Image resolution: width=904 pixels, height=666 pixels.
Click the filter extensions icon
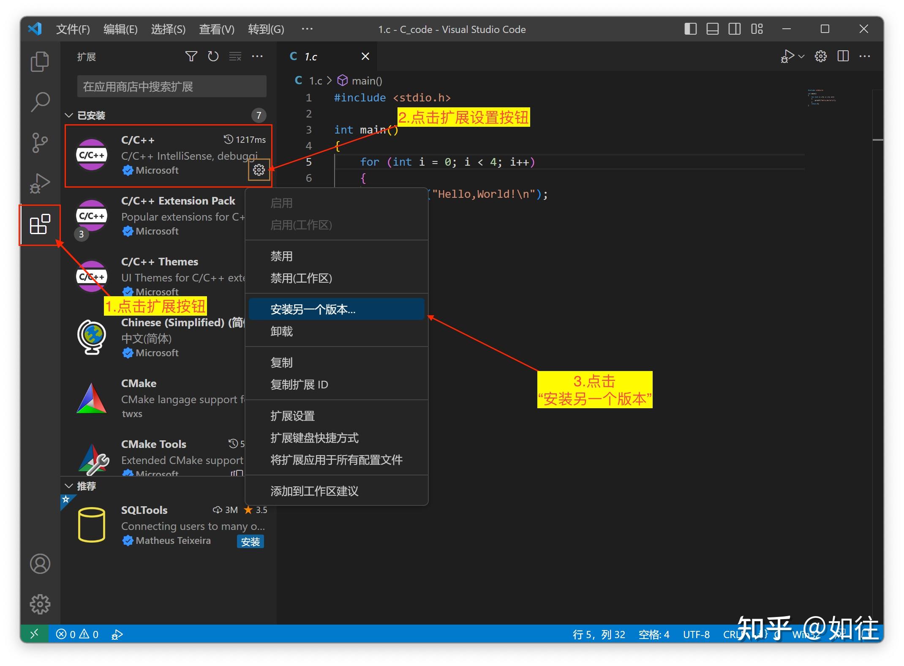(191, 56)
